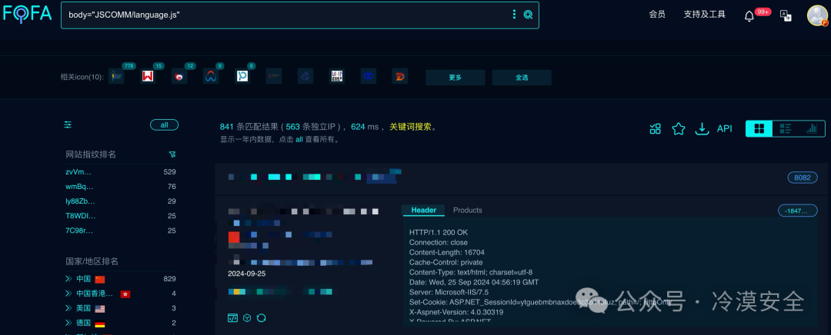Switch to list detail view

tap(786, 128)
